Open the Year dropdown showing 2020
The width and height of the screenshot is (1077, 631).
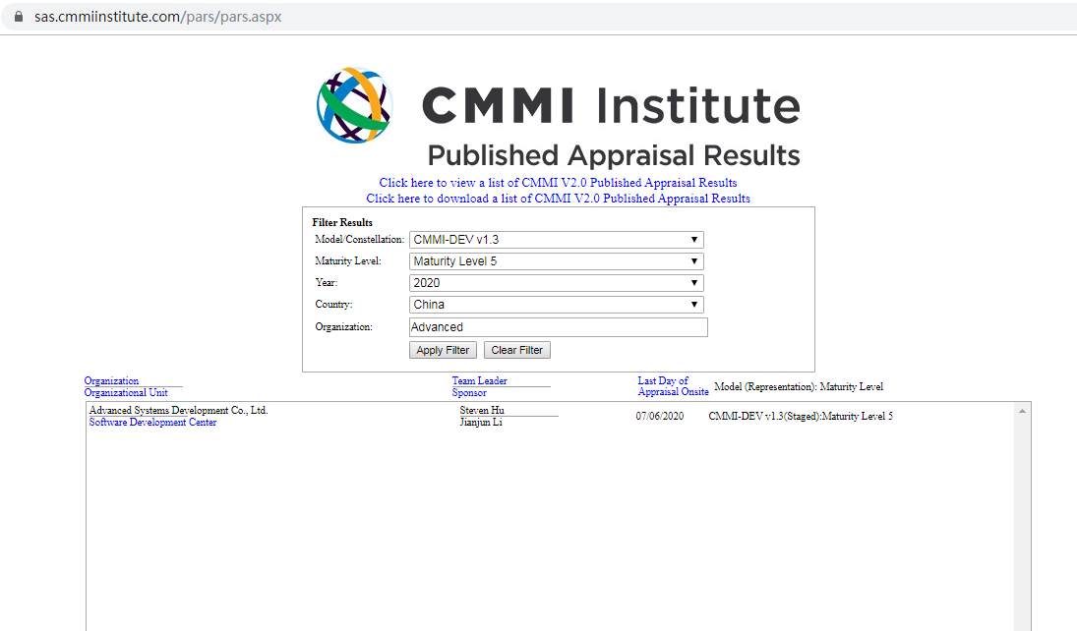[556, 283]
